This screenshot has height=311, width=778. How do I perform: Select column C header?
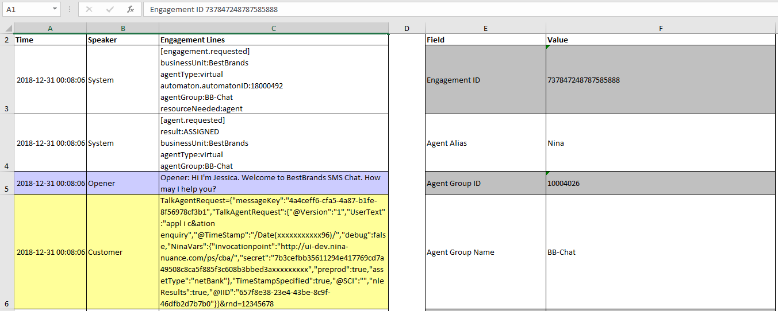pos(274,29)
